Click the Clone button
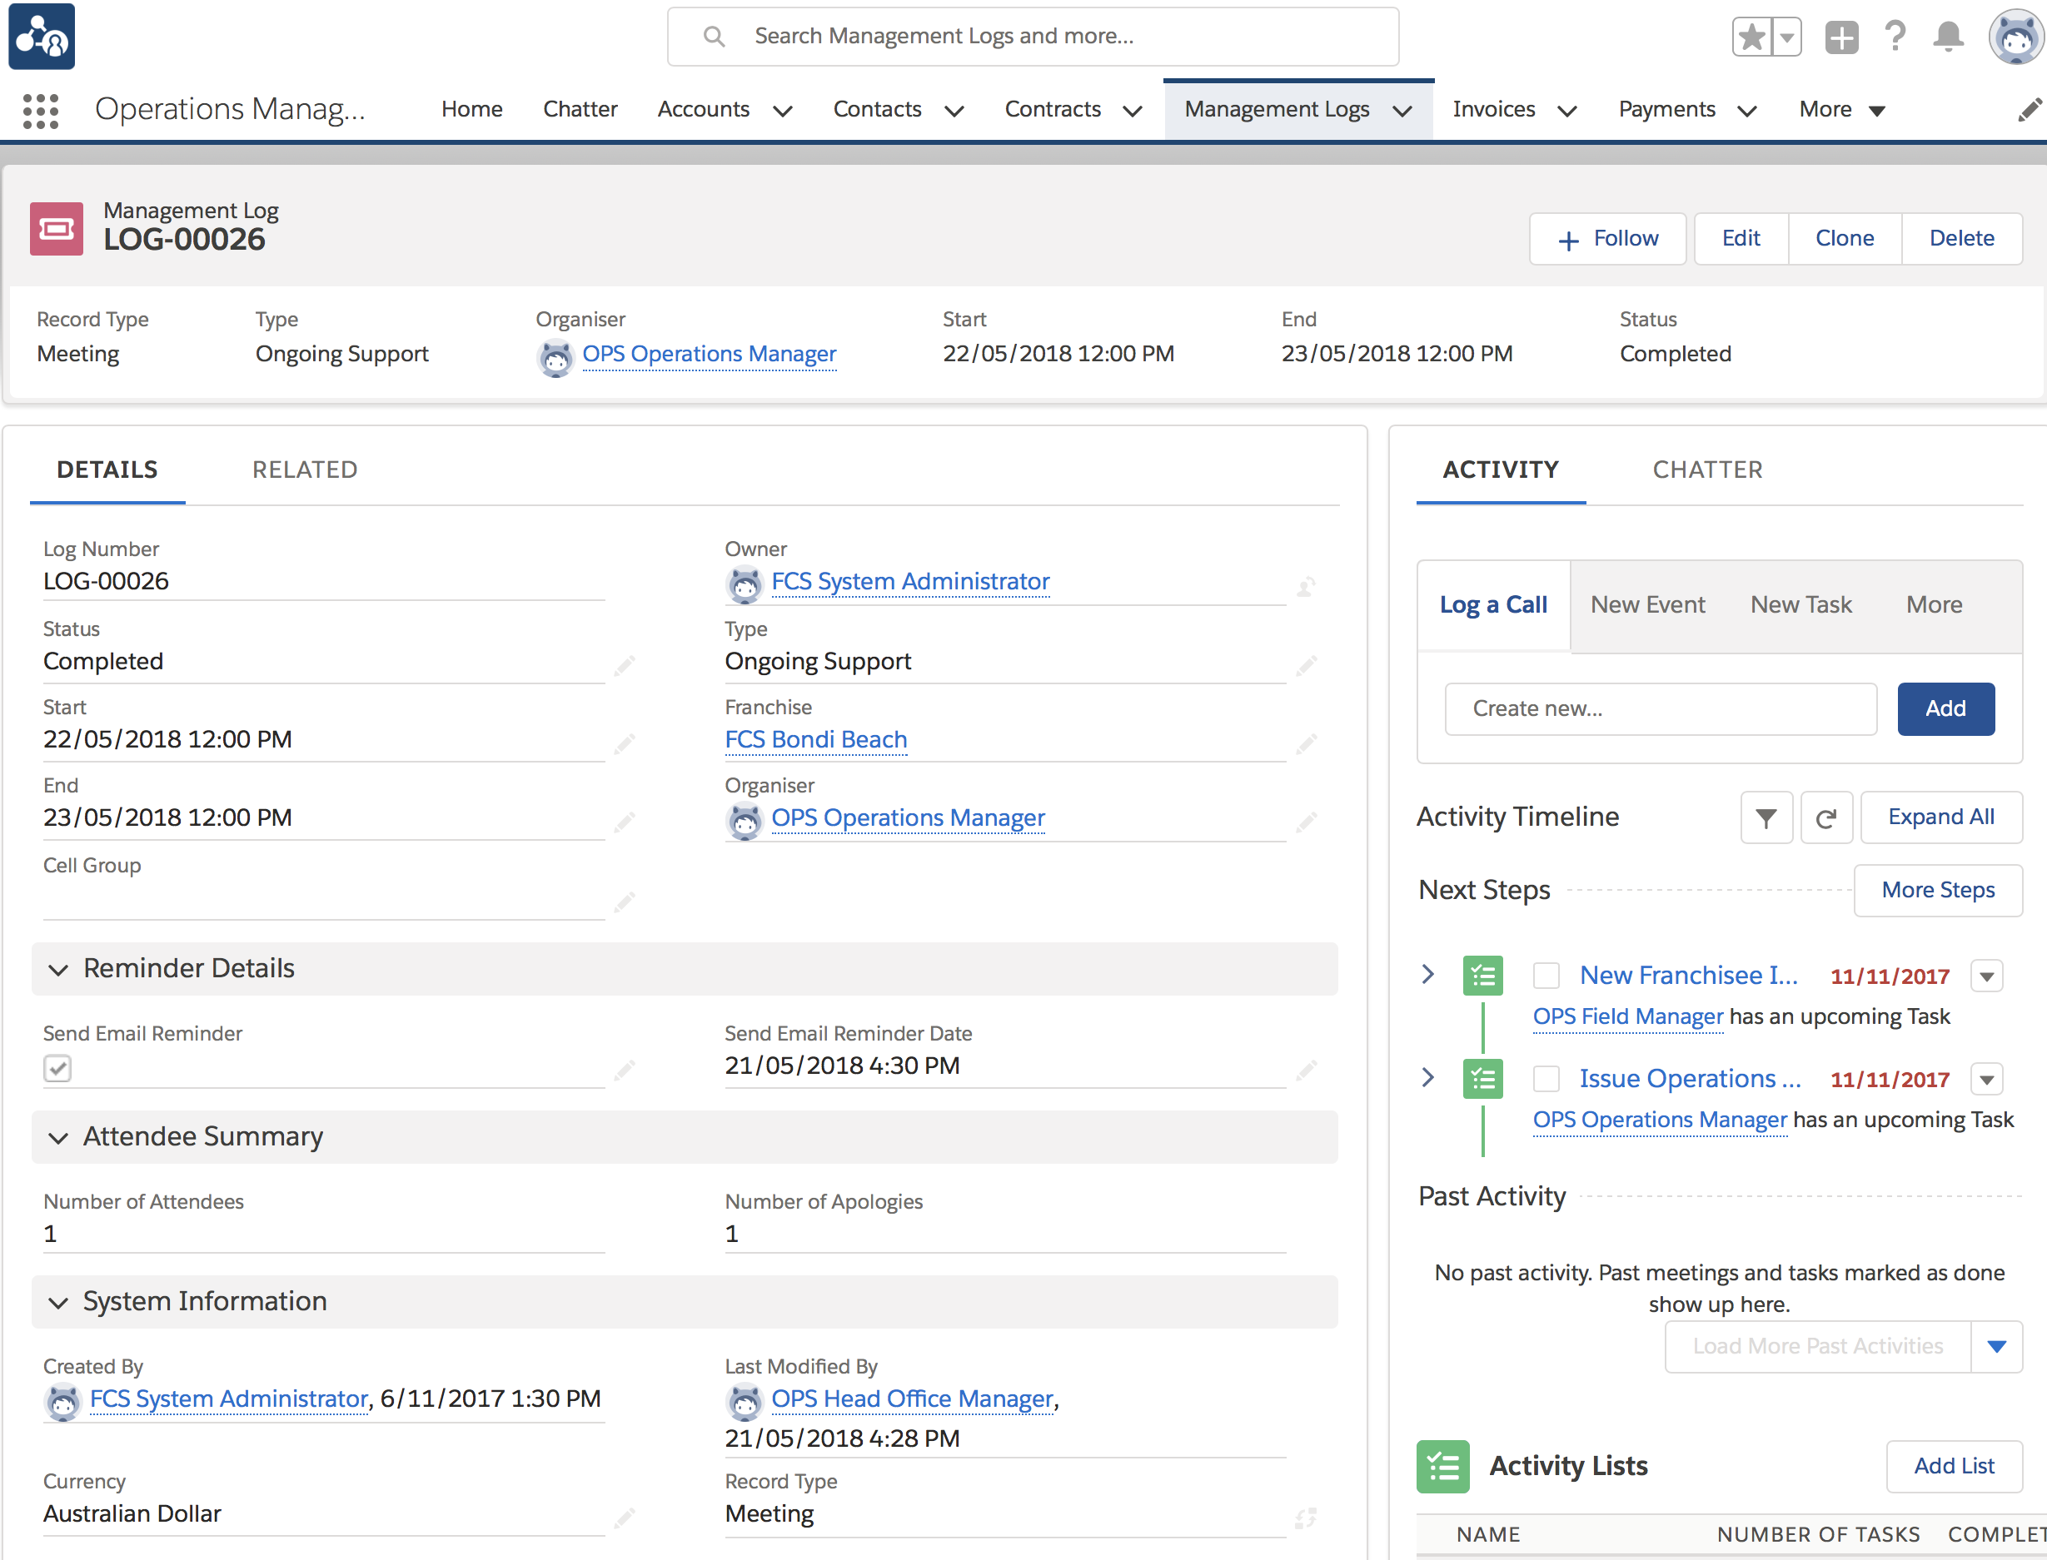 (1845, 239)
